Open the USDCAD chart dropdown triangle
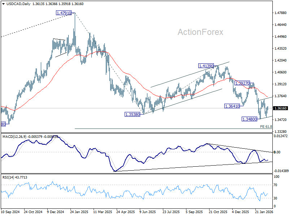This screenshot has width=289, height=216. tap(3, 4)
